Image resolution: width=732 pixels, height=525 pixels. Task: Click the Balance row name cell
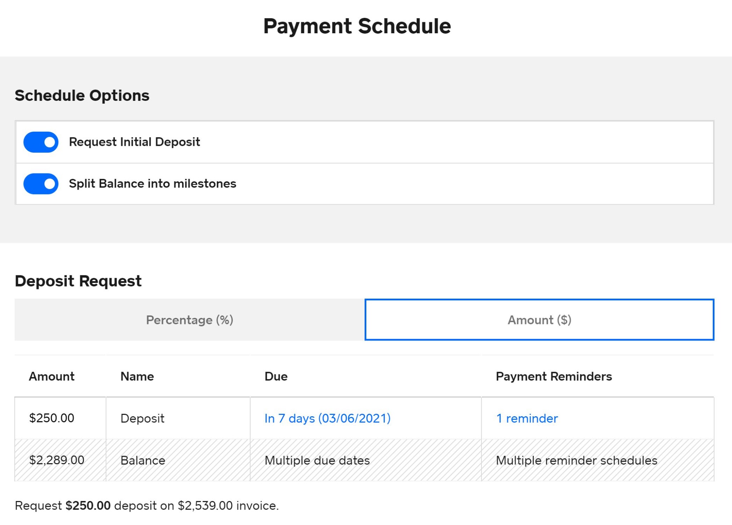pos(143,460)
